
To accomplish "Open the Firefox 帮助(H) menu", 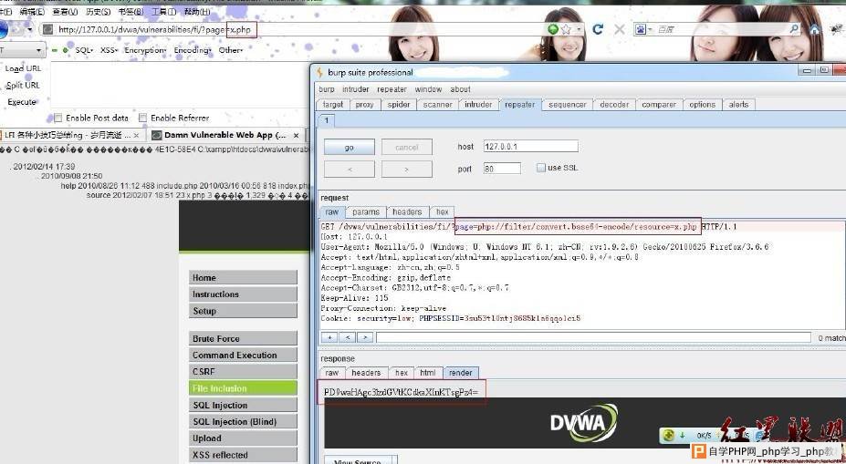I will coord(197,11).
